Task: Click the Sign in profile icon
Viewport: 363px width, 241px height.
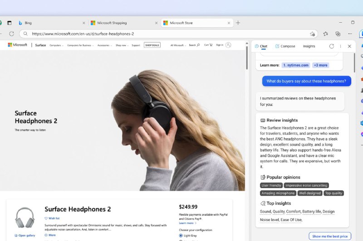Action: pos(228,45)
